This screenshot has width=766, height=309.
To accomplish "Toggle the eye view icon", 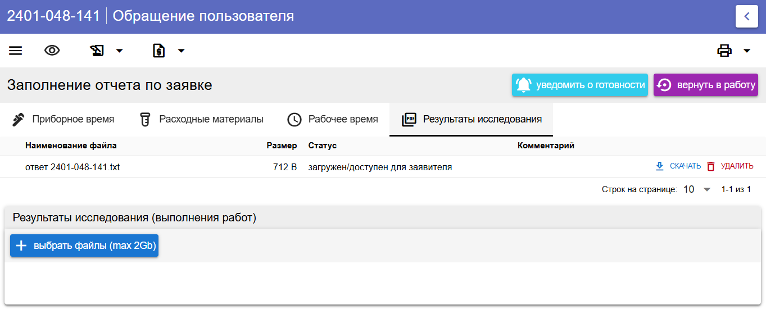I will click(x=52, y=51).
